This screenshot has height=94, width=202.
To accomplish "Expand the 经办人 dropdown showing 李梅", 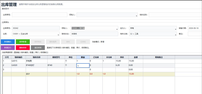I will 153,28.
